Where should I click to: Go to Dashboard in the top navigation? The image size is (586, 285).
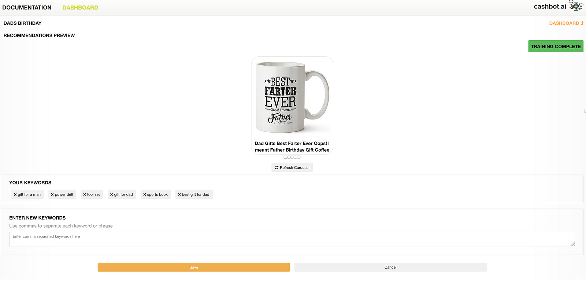point(80,8)
